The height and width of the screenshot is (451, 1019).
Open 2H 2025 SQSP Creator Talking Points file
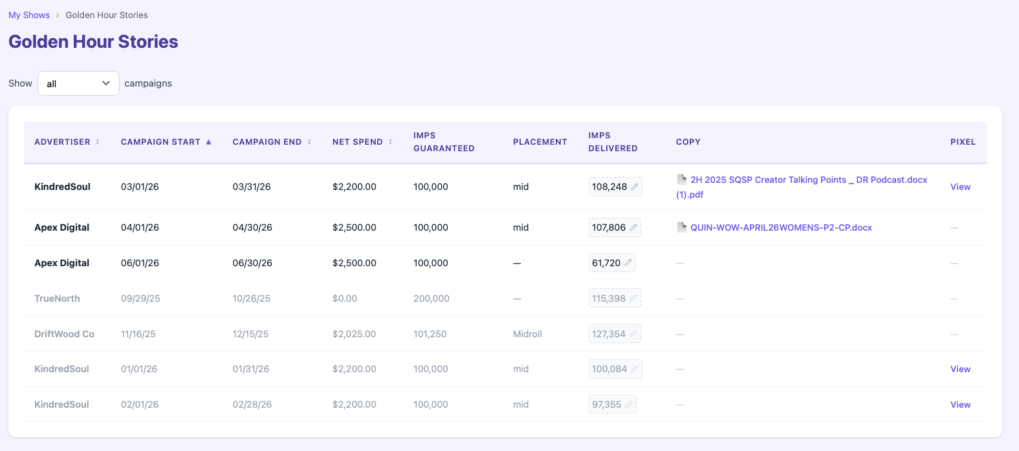808,180
